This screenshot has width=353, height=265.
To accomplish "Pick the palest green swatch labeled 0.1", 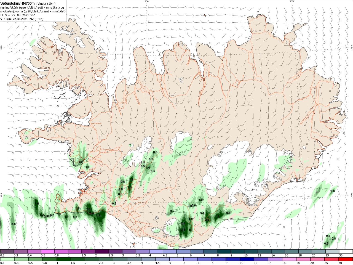I will click(x=7, y=259).
